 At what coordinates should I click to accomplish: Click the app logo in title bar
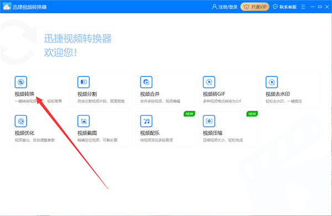7,7
